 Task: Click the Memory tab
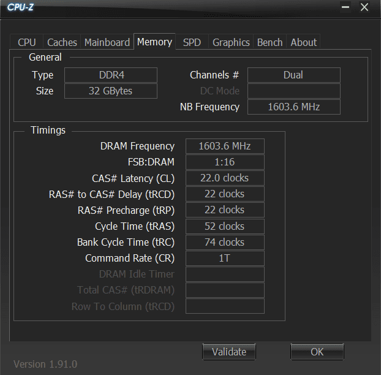click(154, 42)
